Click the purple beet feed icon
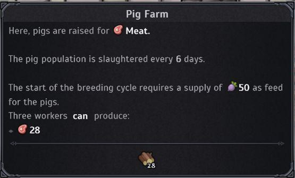The image size is (295, 178). click(232, 87)
